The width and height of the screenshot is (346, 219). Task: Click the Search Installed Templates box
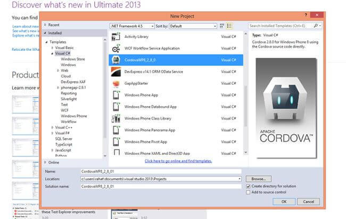280,26
